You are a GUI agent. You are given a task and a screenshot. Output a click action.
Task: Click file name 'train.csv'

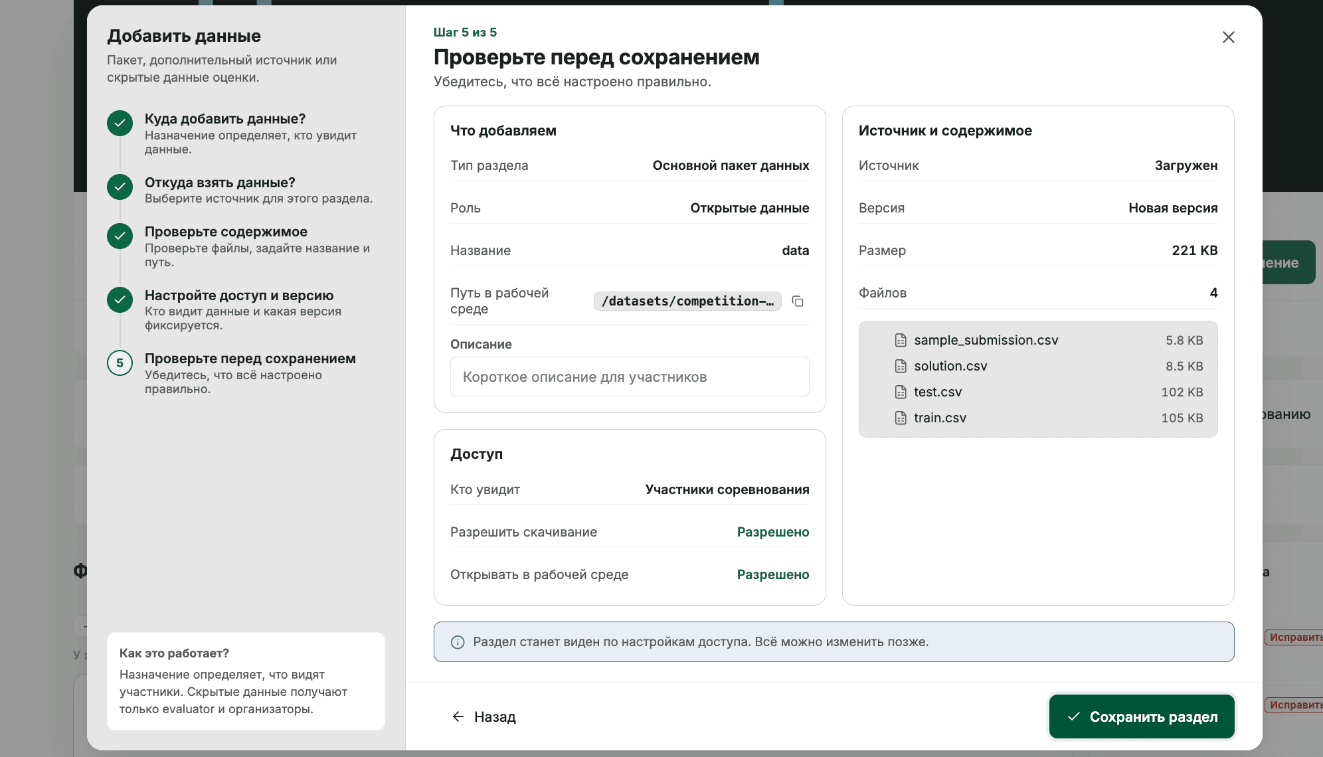(x=940, y=418)
